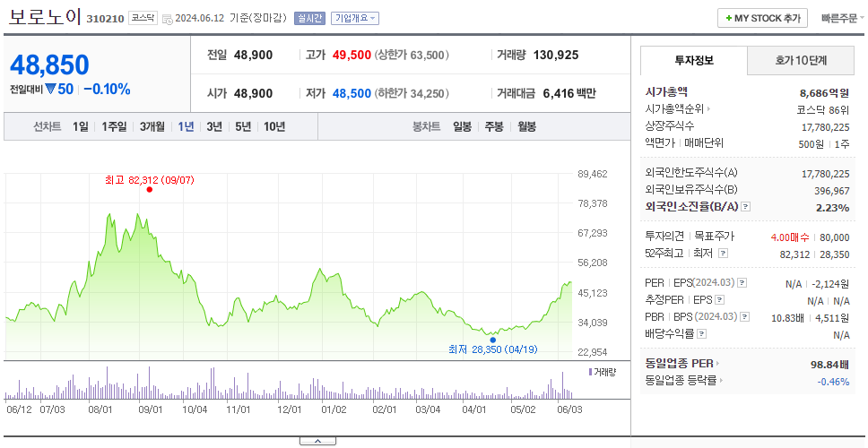
Task: Click the 동일업종 등락률 value -0.46%
Action: point(834,381)
